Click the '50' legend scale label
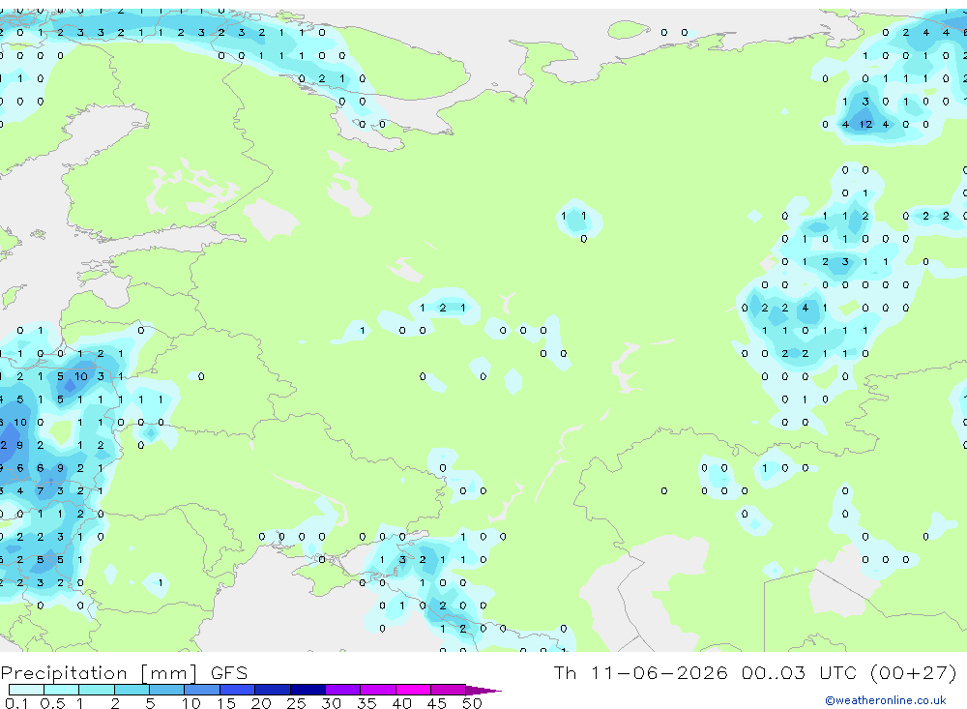The width and height of the screenshot is (967, 709). point(472,703)
